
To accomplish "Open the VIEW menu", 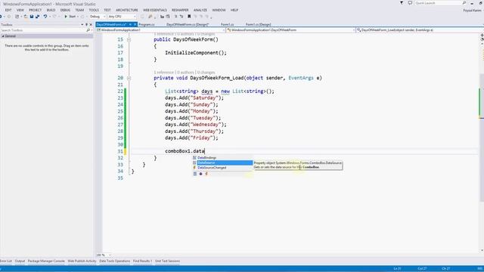I will tap(20, 10).
